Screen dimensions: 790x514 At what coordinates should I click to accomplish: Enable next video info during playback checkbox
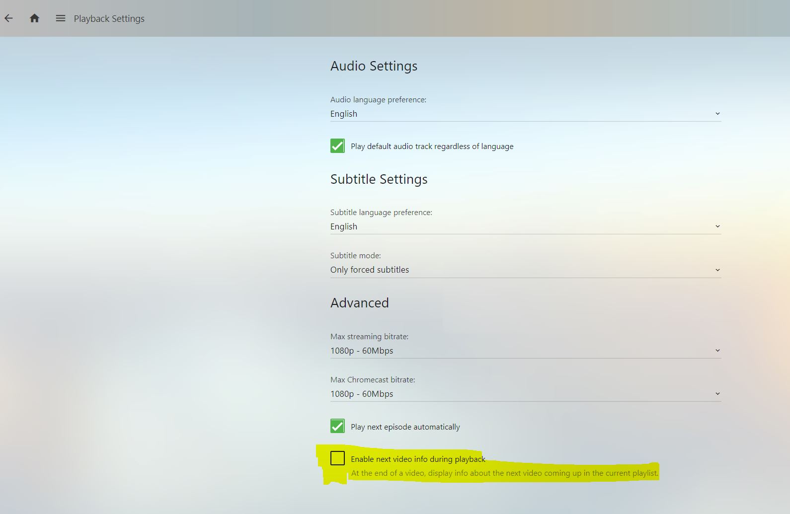click(337, 458)
